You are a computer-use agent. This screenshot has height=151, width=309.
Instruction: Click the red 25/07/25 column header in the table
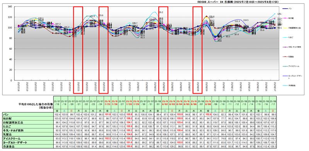pyautogui.click(x=107, y=102)
